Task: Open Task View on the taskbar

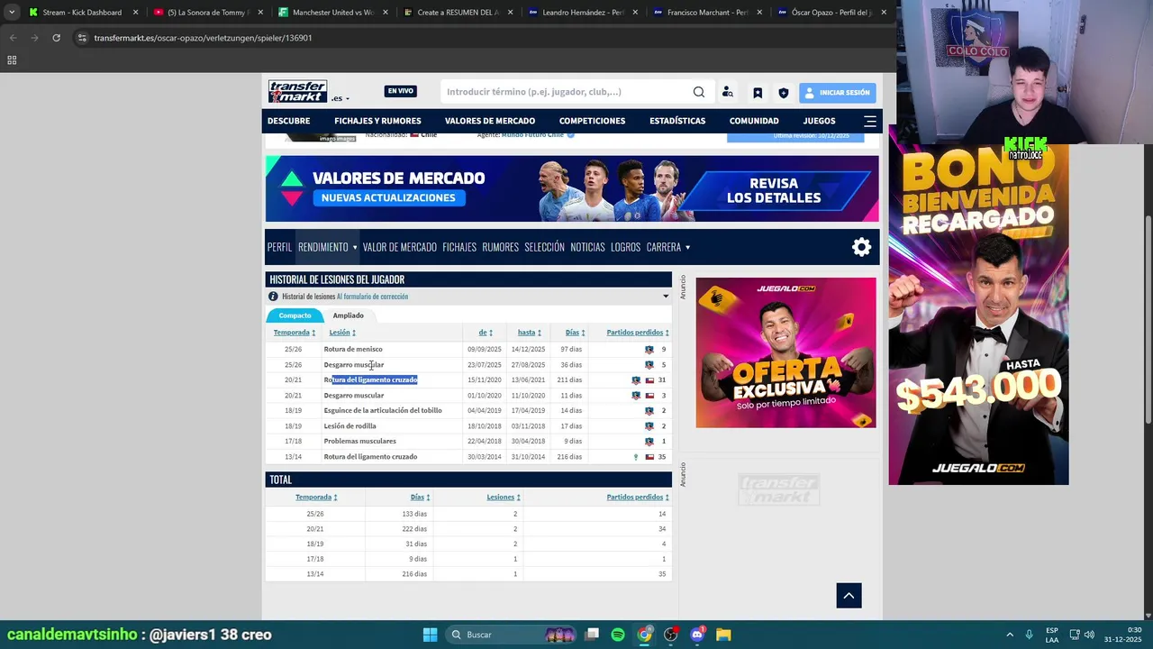Action: pyautogui.click(x=592, y=635)
